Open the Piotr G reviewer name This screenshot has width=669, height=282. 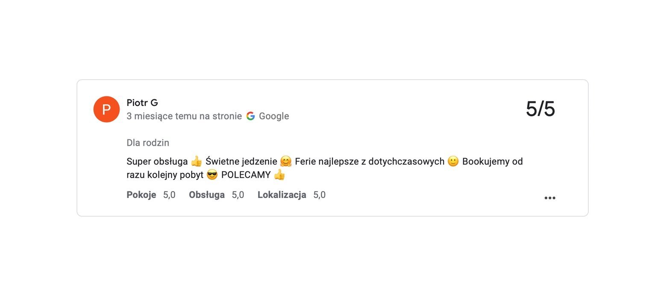pos(142,103)
